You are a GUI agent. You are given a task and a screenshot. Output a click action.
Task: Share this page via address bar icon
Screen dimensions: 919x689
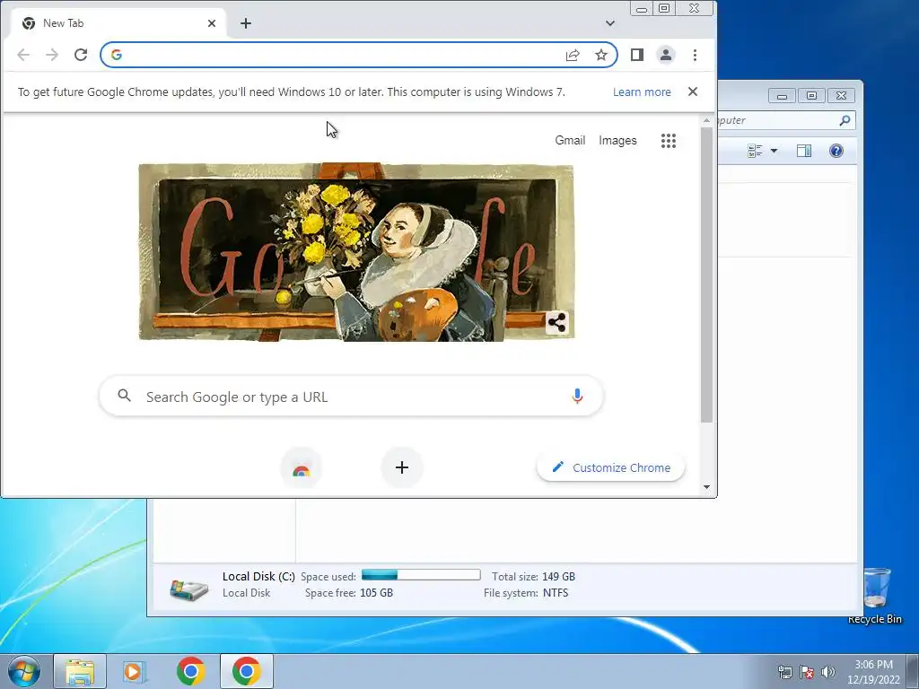[573, 55]
